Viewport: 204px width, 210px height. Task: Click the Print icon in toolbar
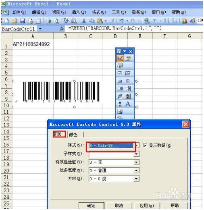click(48, 21)
